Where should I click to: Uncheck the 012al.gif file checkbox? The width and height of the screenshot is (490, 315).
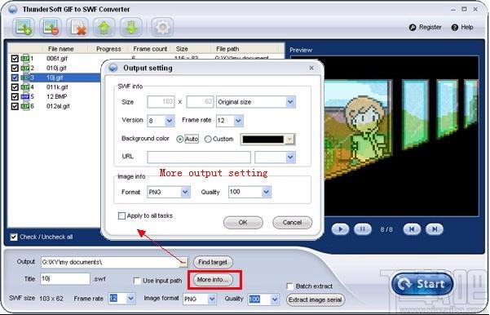(15, 106)
